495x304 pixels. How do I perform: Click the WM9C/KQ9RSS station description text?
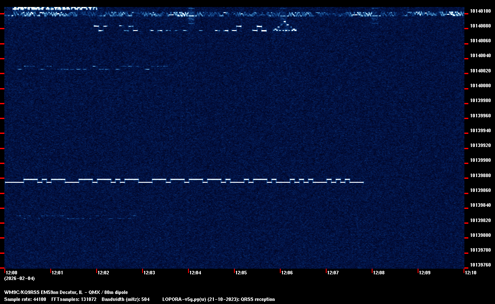click(66, 292)
